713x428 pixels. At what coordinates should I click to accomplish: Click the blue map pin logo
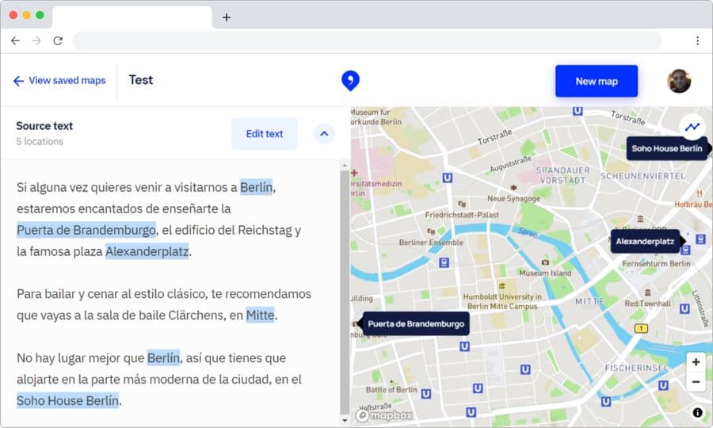[x=350, y=81]
